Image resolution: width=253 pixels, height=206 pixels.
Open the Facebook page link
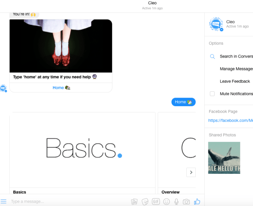point(231,121)
